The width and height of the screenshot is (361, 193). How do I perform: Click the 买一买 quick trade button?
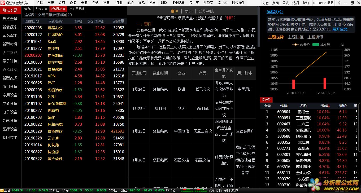point(194,3)
